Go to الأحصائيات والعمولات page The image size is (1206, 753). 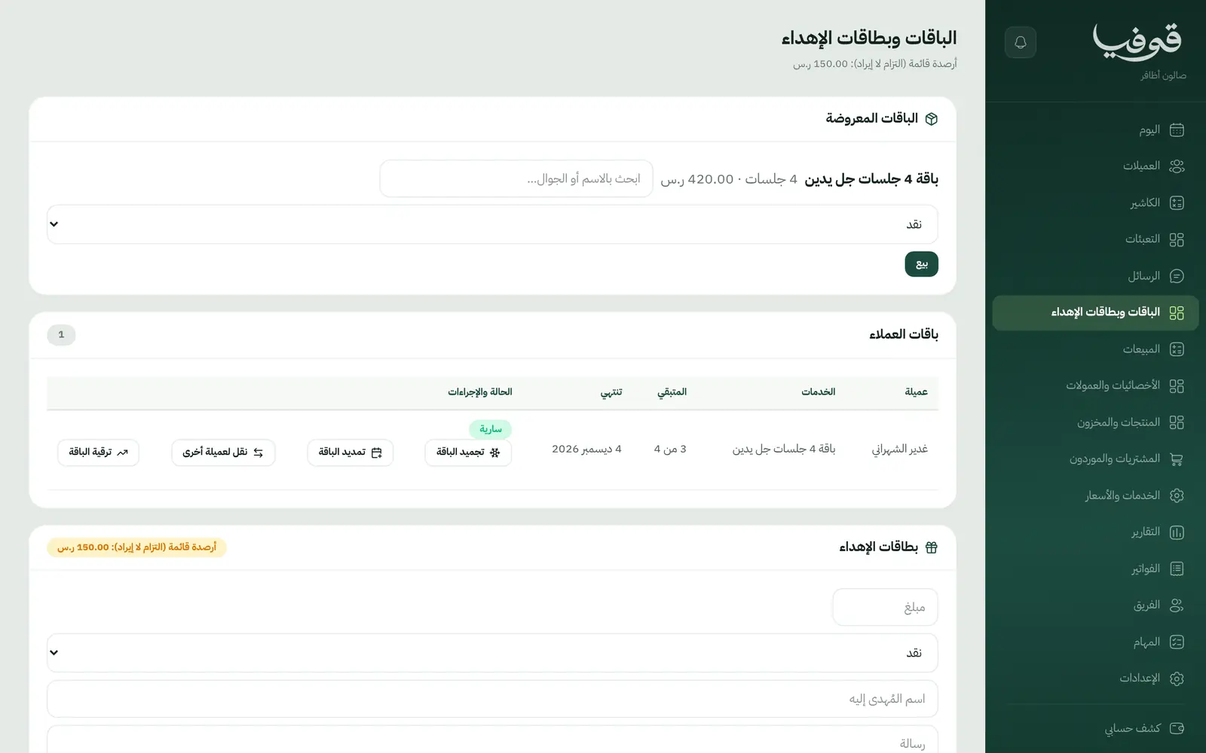tap(1096, 386)
